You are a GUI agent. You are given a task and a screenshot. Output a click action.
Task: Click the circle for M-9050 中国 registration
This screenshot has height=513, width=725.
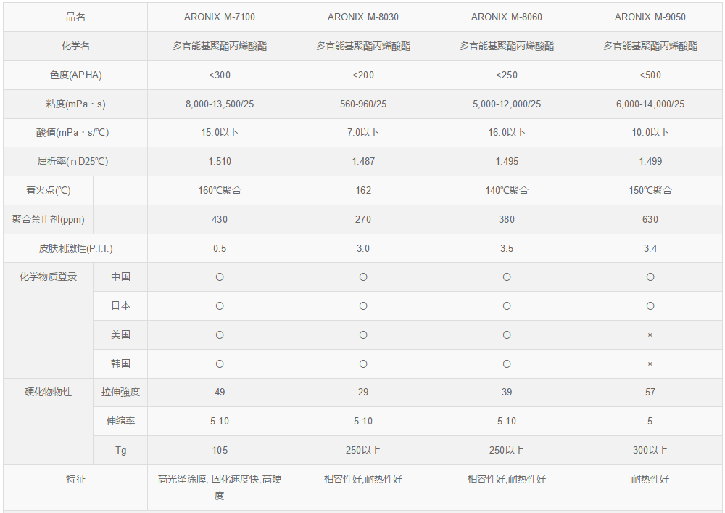(650, 277)
